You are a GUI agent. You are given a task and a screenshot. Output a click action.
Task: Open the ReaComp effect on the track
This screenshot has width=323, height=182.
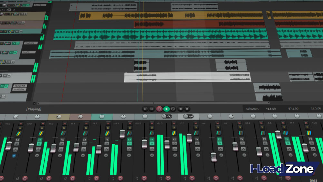tap(20, 86)
